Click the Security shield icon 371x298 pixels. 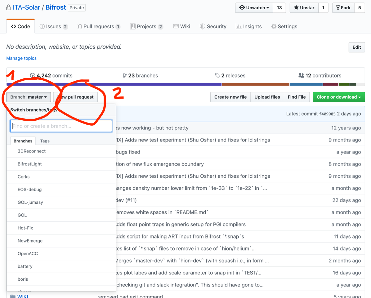[202, 26]
